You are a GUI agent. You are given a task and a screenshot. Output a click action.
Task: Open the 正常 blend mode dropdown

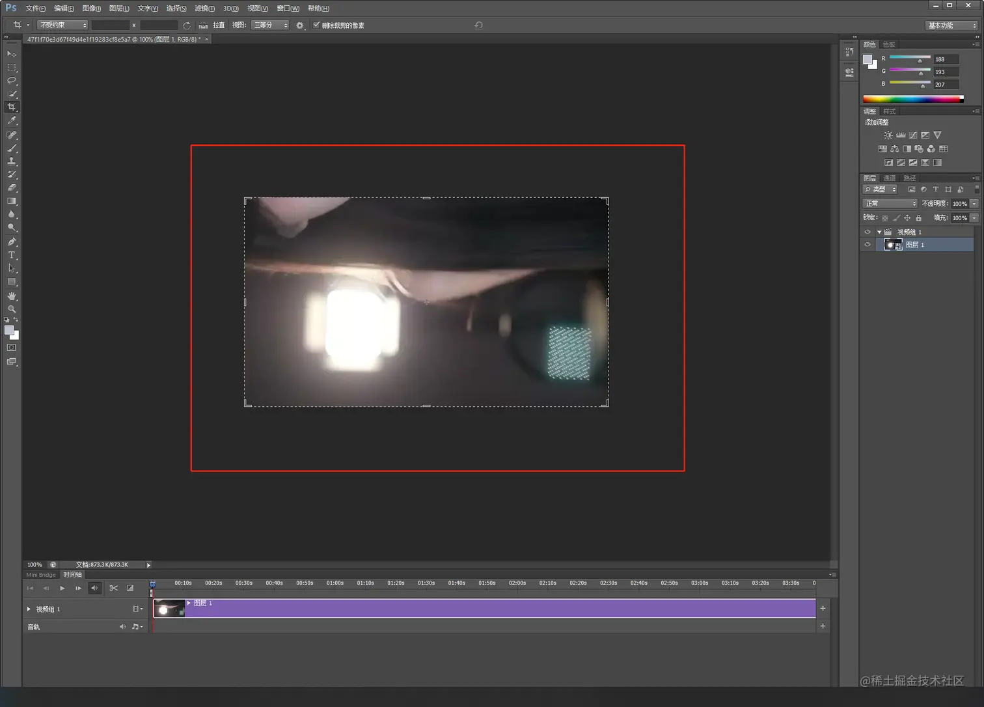[x=890, y=204]
